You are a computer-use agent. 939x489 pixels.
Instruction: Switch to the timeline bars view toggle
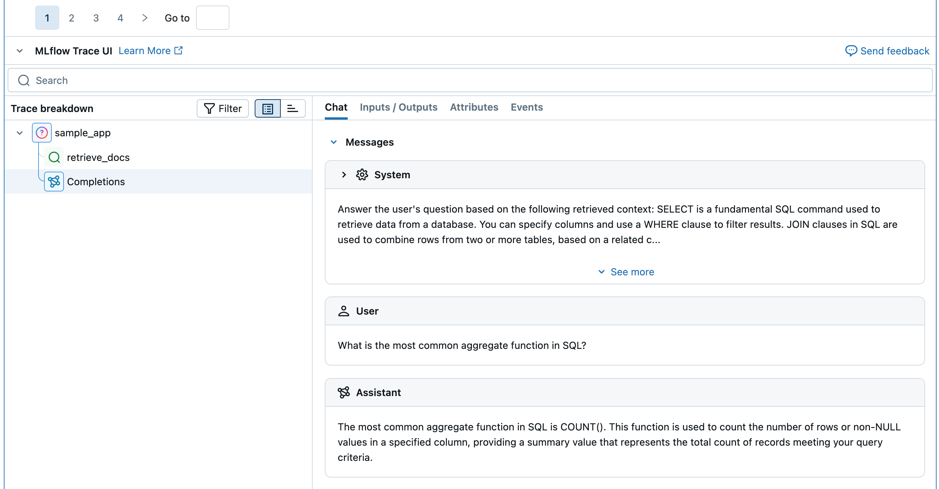point(292,109)
